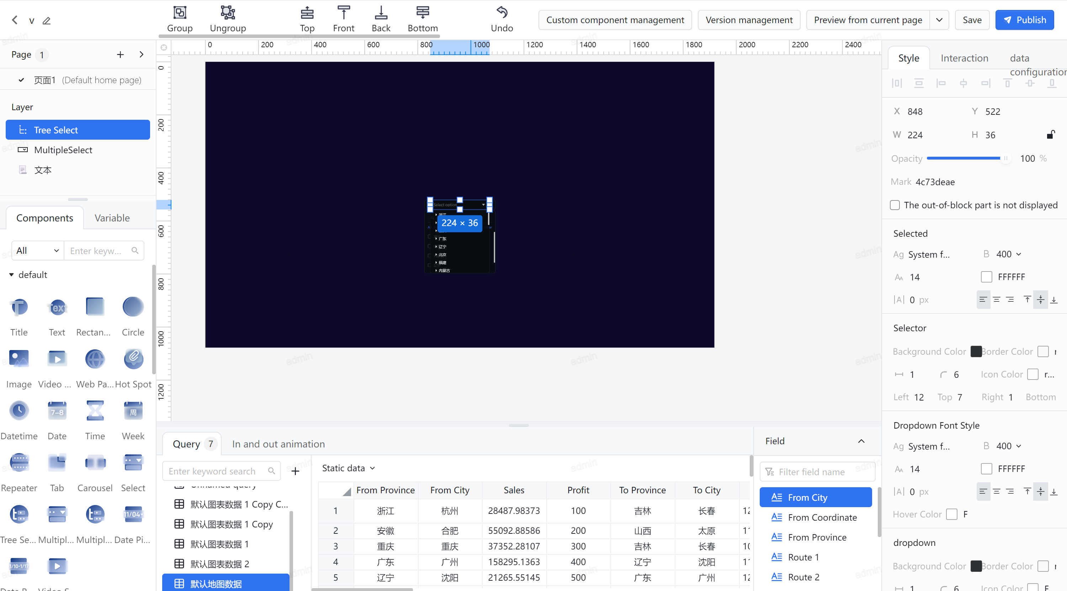Select right text alignment in Selected section

(1010, 300)
